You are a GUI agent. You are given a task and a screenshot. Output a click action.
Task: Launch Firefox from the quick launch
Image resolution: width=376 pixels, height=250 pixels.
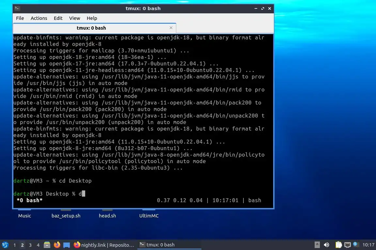coord(57,245)
